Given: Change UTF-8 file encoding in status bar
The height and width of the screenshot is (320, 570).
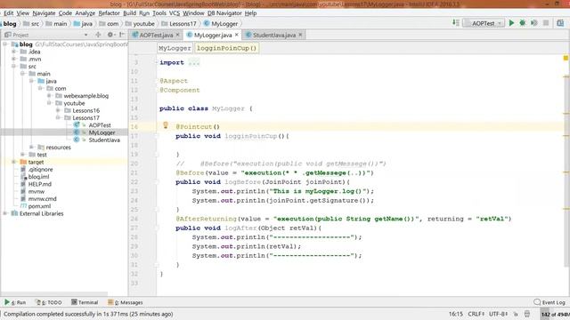Looking at the screenshot, I should 499,314.
